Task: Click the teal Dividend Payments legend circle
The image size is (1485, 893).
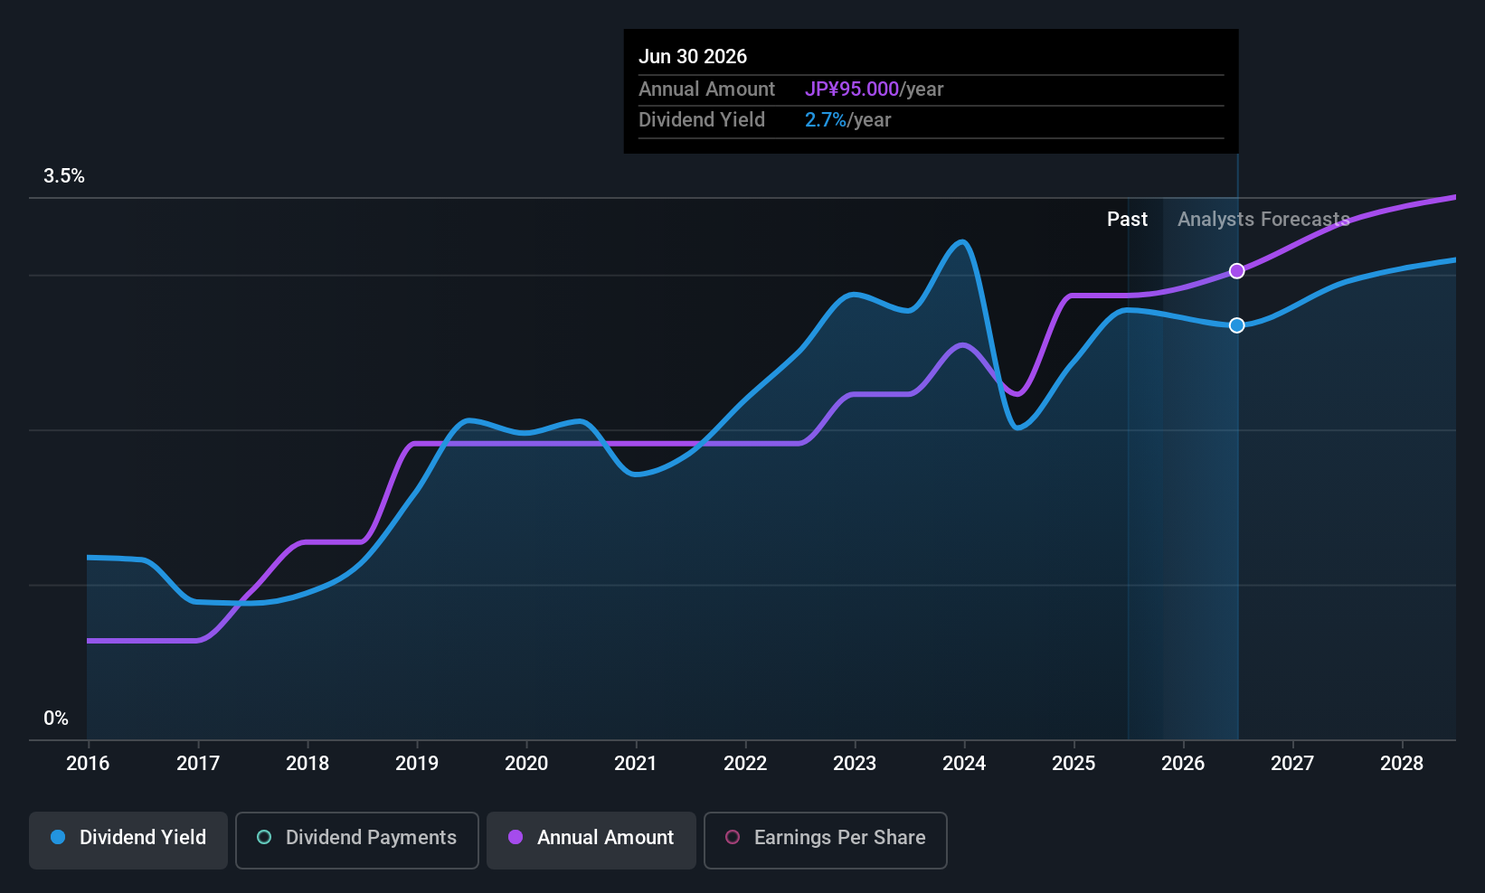Action: [264, 837]
